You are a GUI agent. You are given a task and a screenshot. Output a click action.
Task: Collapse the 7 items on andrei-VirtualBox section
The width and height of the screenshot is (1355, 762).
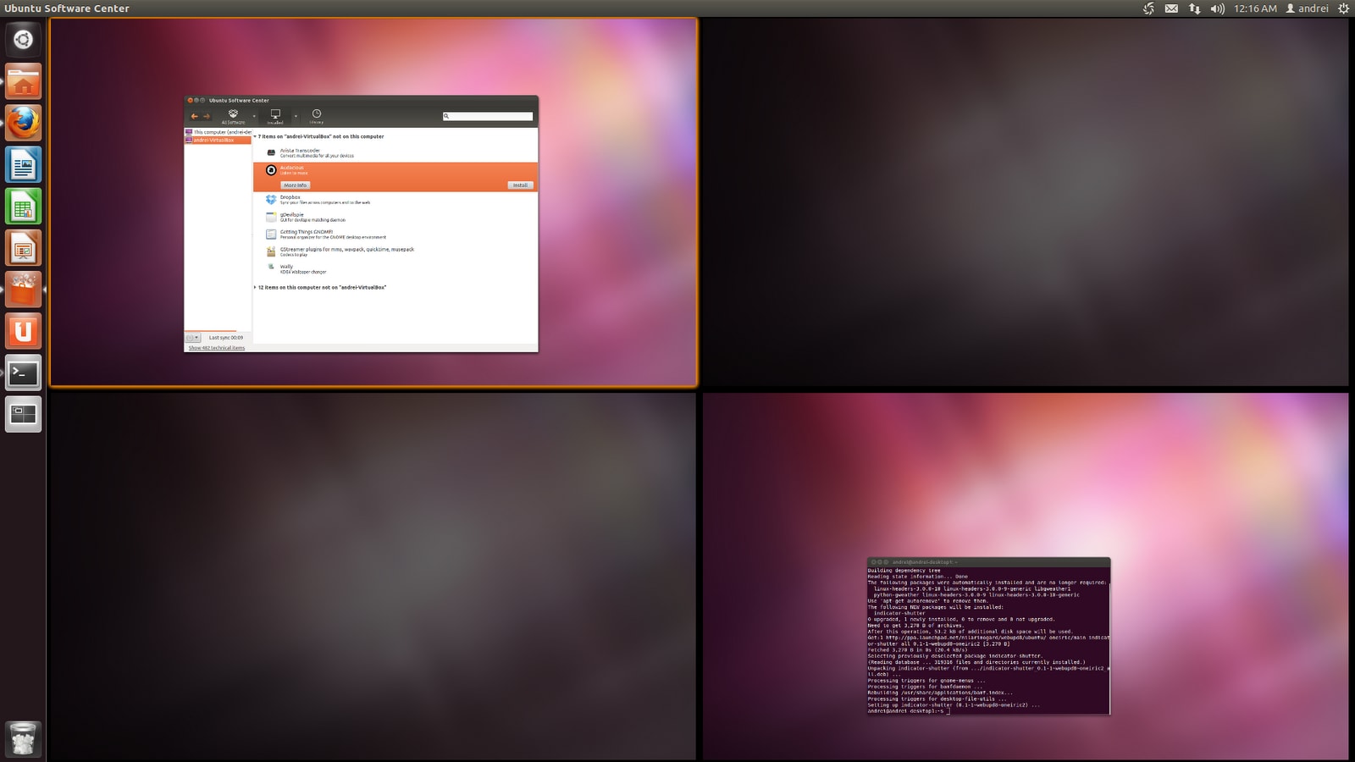[255, 136]
